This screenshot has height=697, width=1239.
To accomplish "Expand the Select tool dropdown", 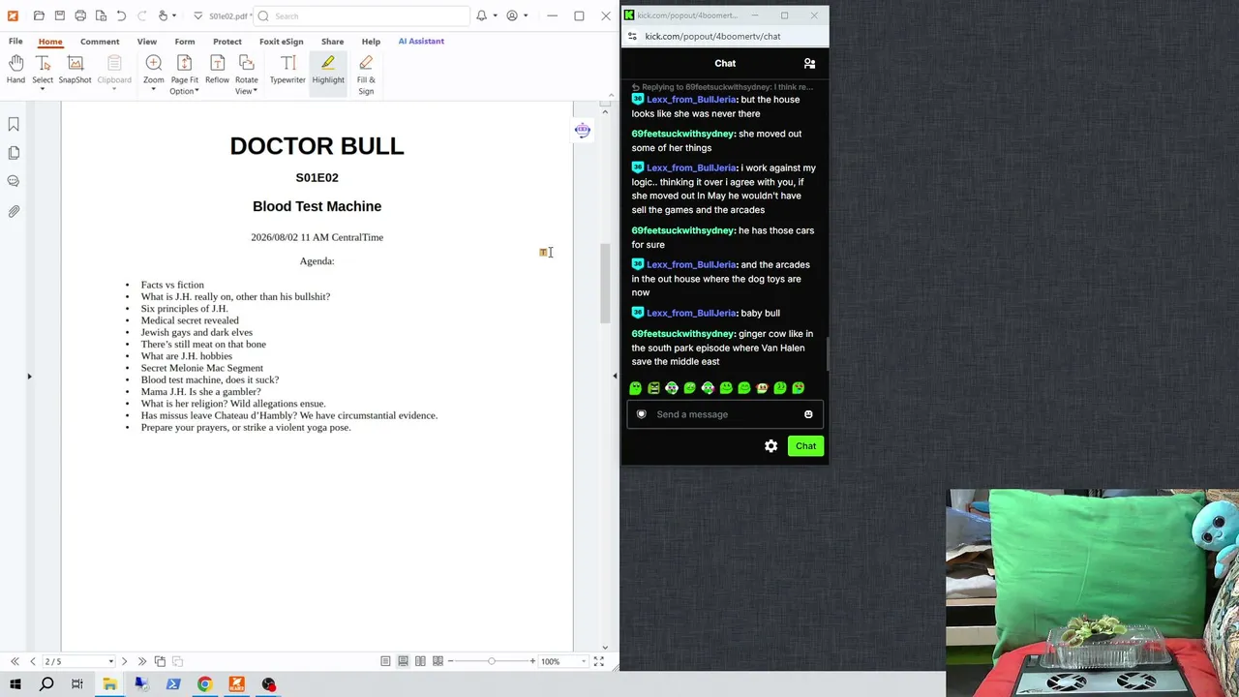I will (x=43, y=90).
